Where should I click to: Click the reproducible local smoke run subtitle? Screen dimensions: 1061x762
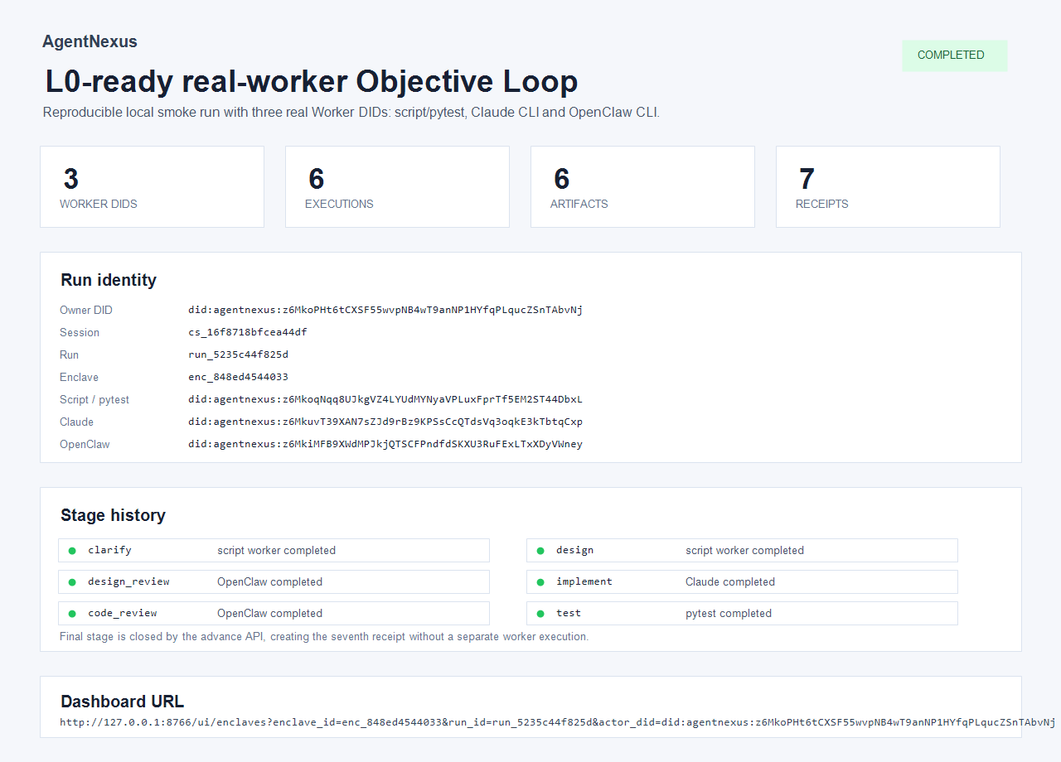tap(351, 113)
